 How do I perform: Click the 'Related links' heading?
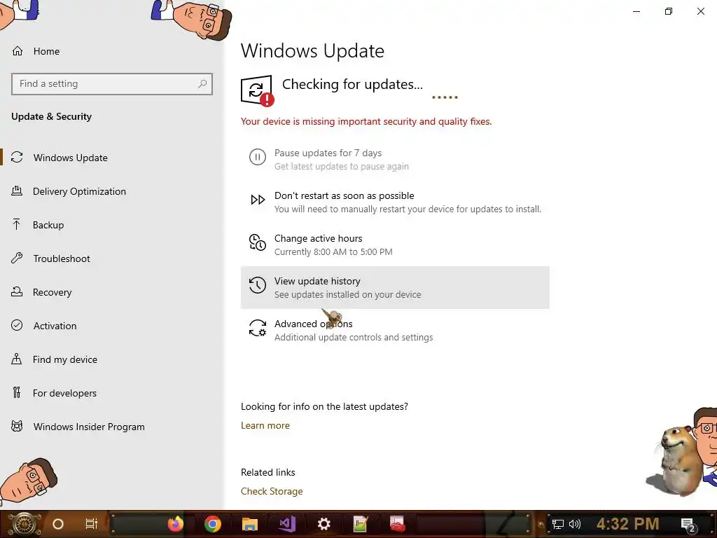(268, 472)
